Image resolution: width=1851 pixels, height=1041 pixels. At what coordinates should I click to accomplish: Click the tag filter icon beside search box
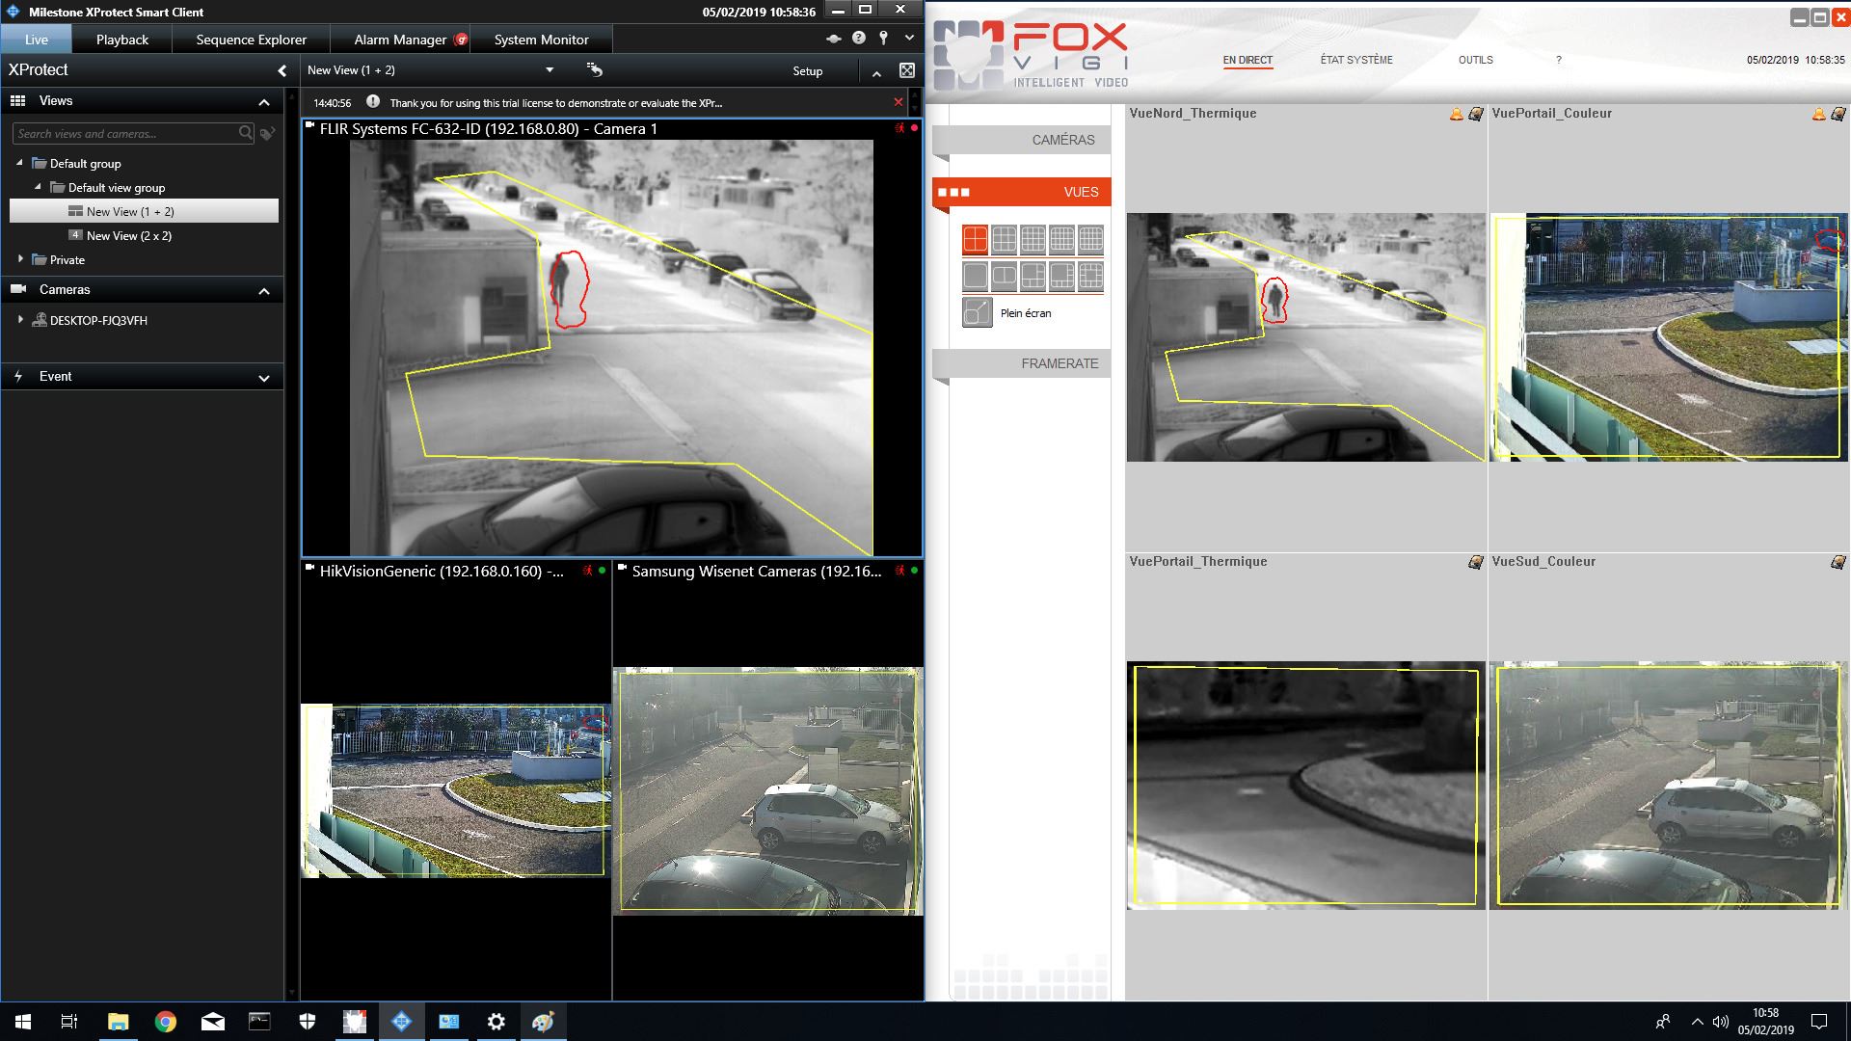(268, 133)
